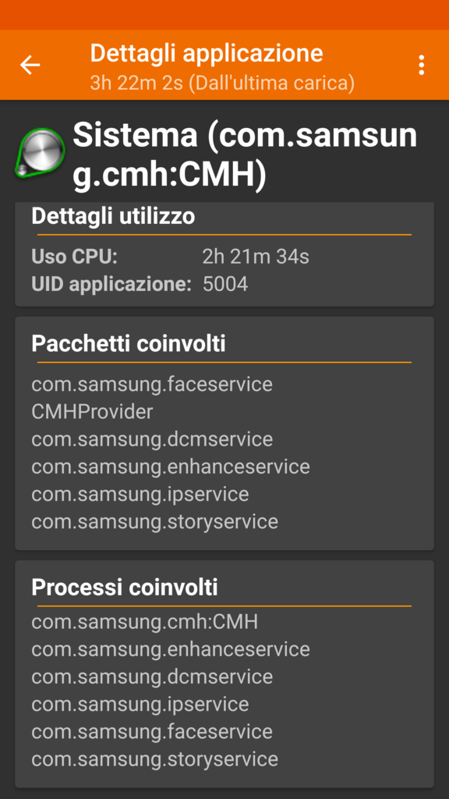This screenshot has width=449, height=799.
Task: Tap com.samsung.ipservice in the packages list
Action: tap(140, 494)
